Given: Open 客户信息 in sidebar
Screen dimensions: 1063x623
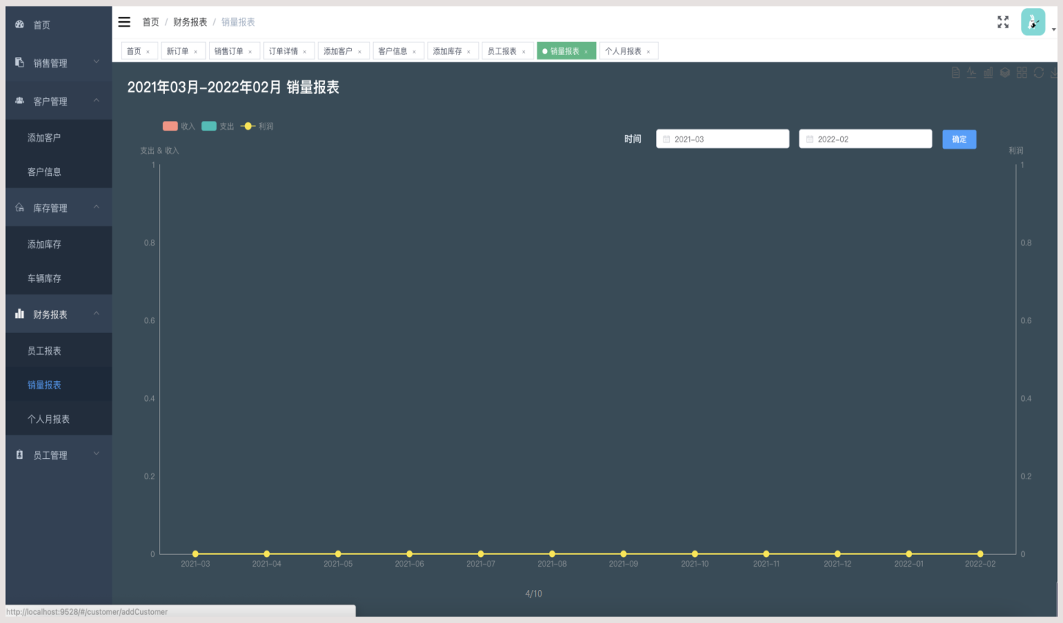Looking at the screenshot, I should (59, 172).
